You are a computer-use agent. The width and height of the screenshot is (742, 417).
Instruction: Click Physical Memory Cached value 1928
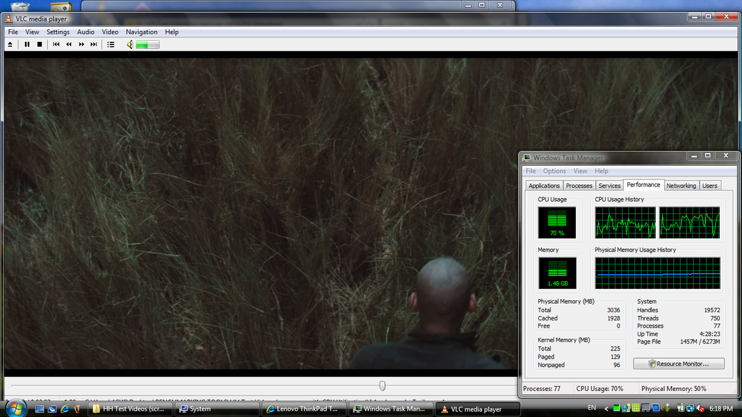pyautogui.click(x=613, y=318)
